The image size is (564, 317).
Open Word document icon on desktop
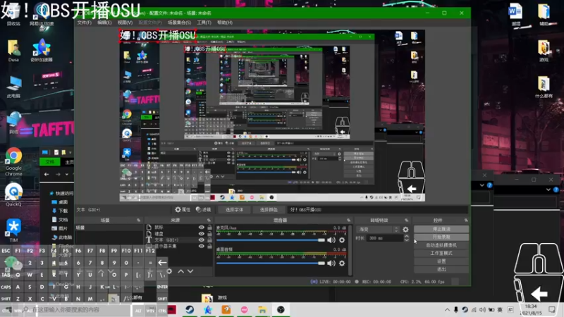[x=515, y=14]
